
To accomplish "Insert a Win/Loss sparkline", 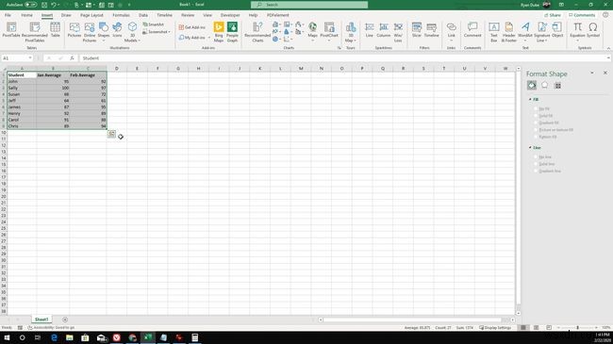I will click(398, 32).
